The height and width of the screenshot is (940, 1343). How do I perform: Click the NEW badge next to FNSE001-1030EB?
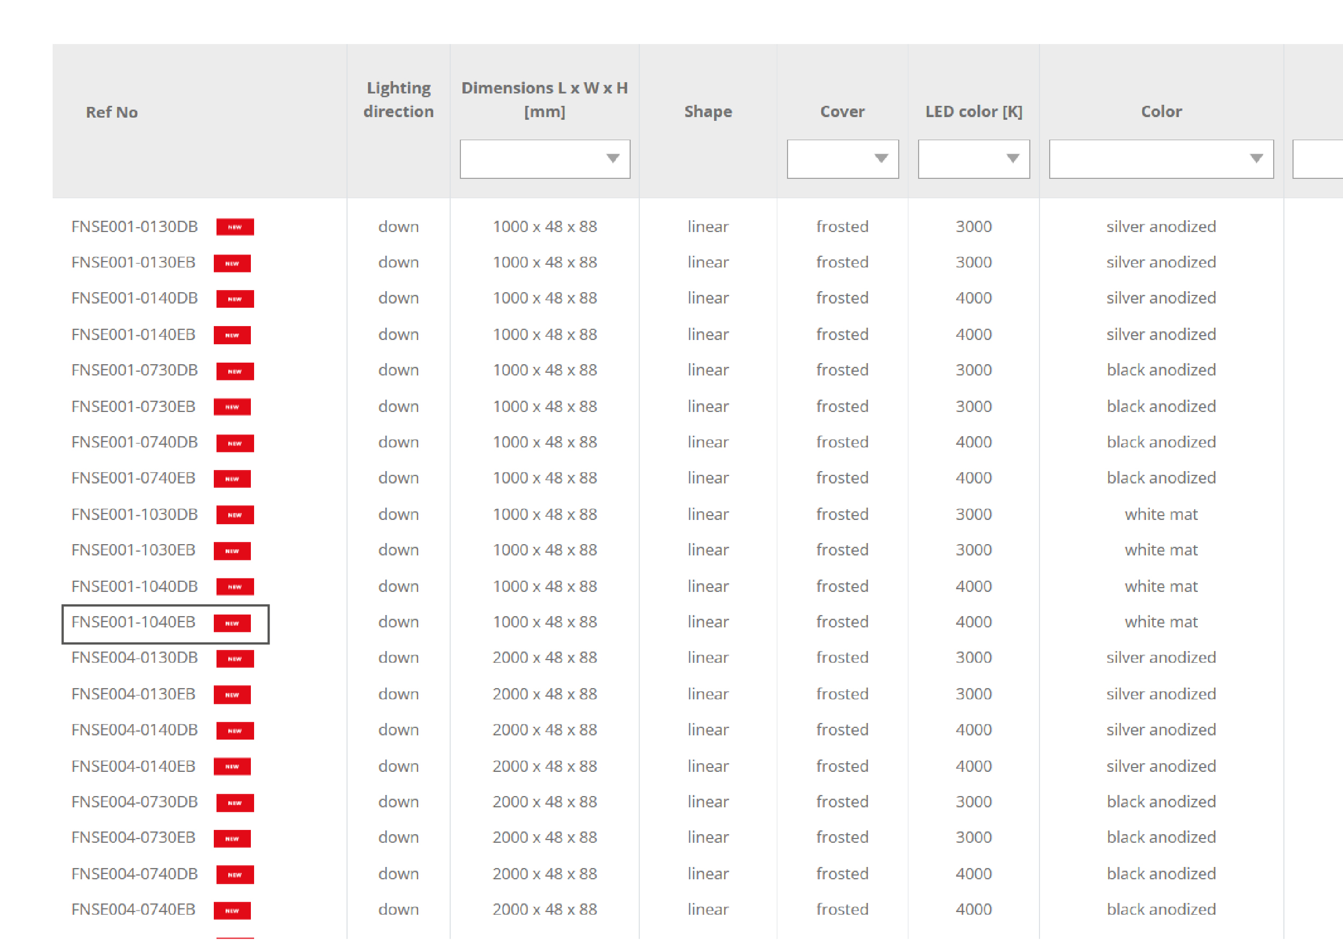(x=232, y=551)
